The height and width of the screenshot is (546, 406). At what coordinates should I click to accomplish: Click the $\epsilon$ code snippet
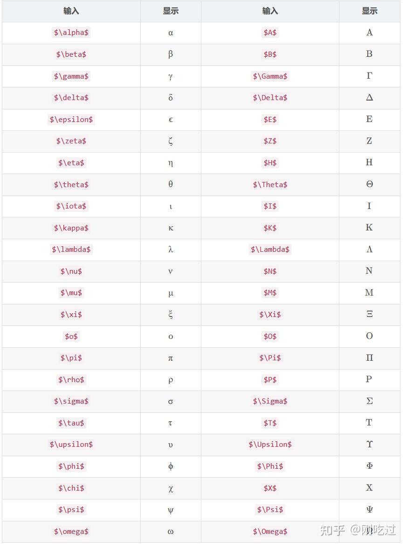[71, 119]
